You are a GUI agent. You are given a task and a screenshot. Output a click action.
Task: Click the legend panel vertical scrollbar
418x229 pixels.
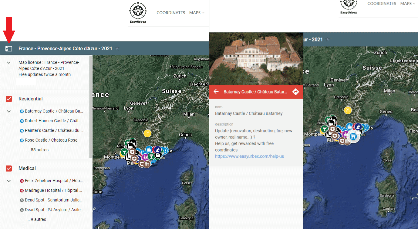click(x=91, y=106)
